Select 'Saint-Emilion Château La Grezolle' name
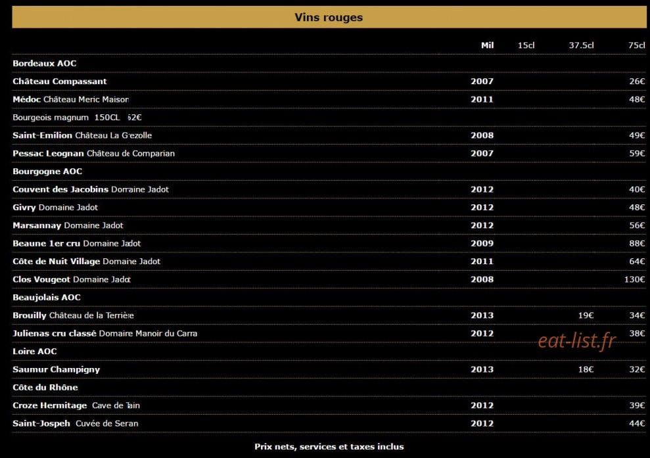 [82, 135]
